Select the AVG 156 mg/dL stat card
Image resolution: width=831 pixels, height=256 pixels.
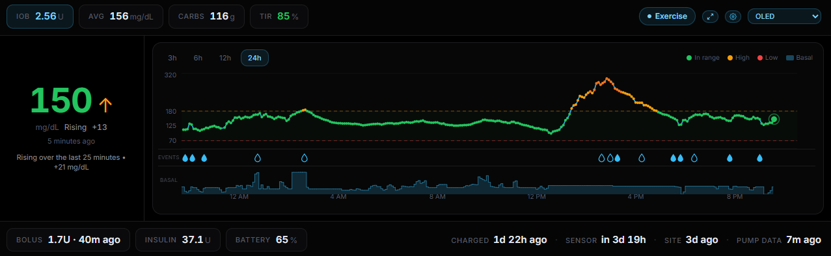121,16
